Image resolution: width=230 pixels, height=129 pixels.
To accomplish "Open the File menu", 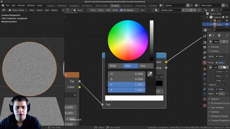I will pos(7,5).
